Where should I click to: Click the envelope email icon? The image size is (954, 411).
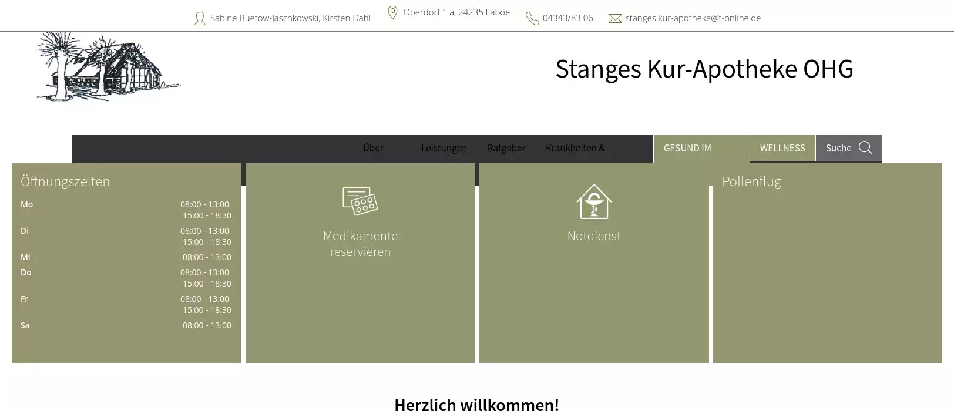[x=615, y=19]
